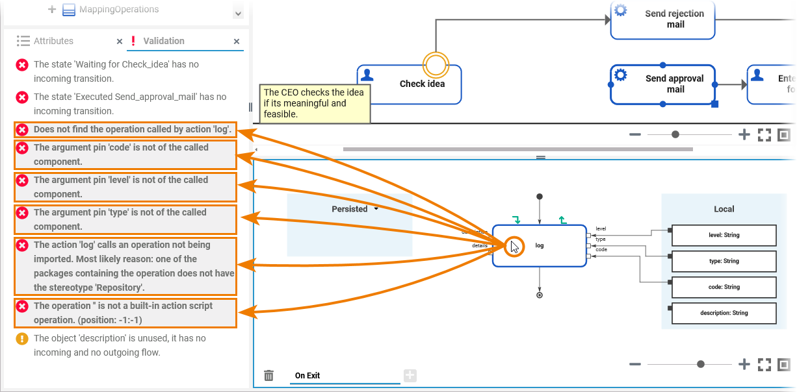Select the 'description: String' local variable
The width and height of the screenshot is (797, 392).
tap(724, 313)
